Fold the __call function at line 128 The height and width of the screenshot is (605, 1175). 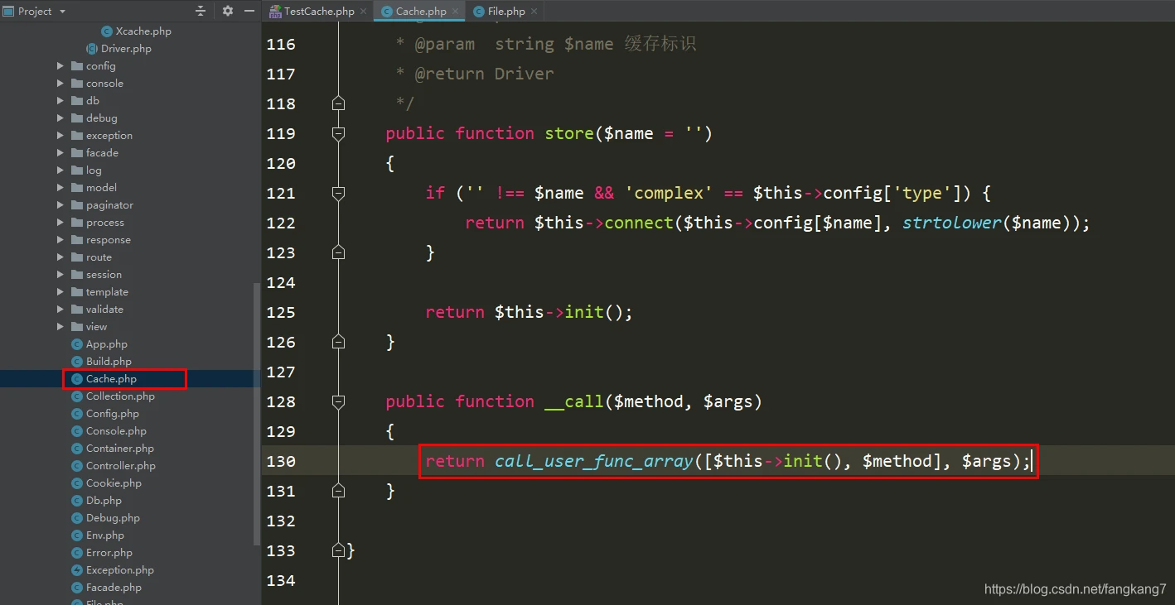(338, 401)
